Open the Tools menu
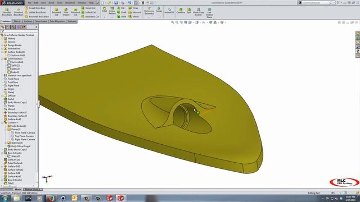This screenshot has height=202, width=360. (60, 3)
